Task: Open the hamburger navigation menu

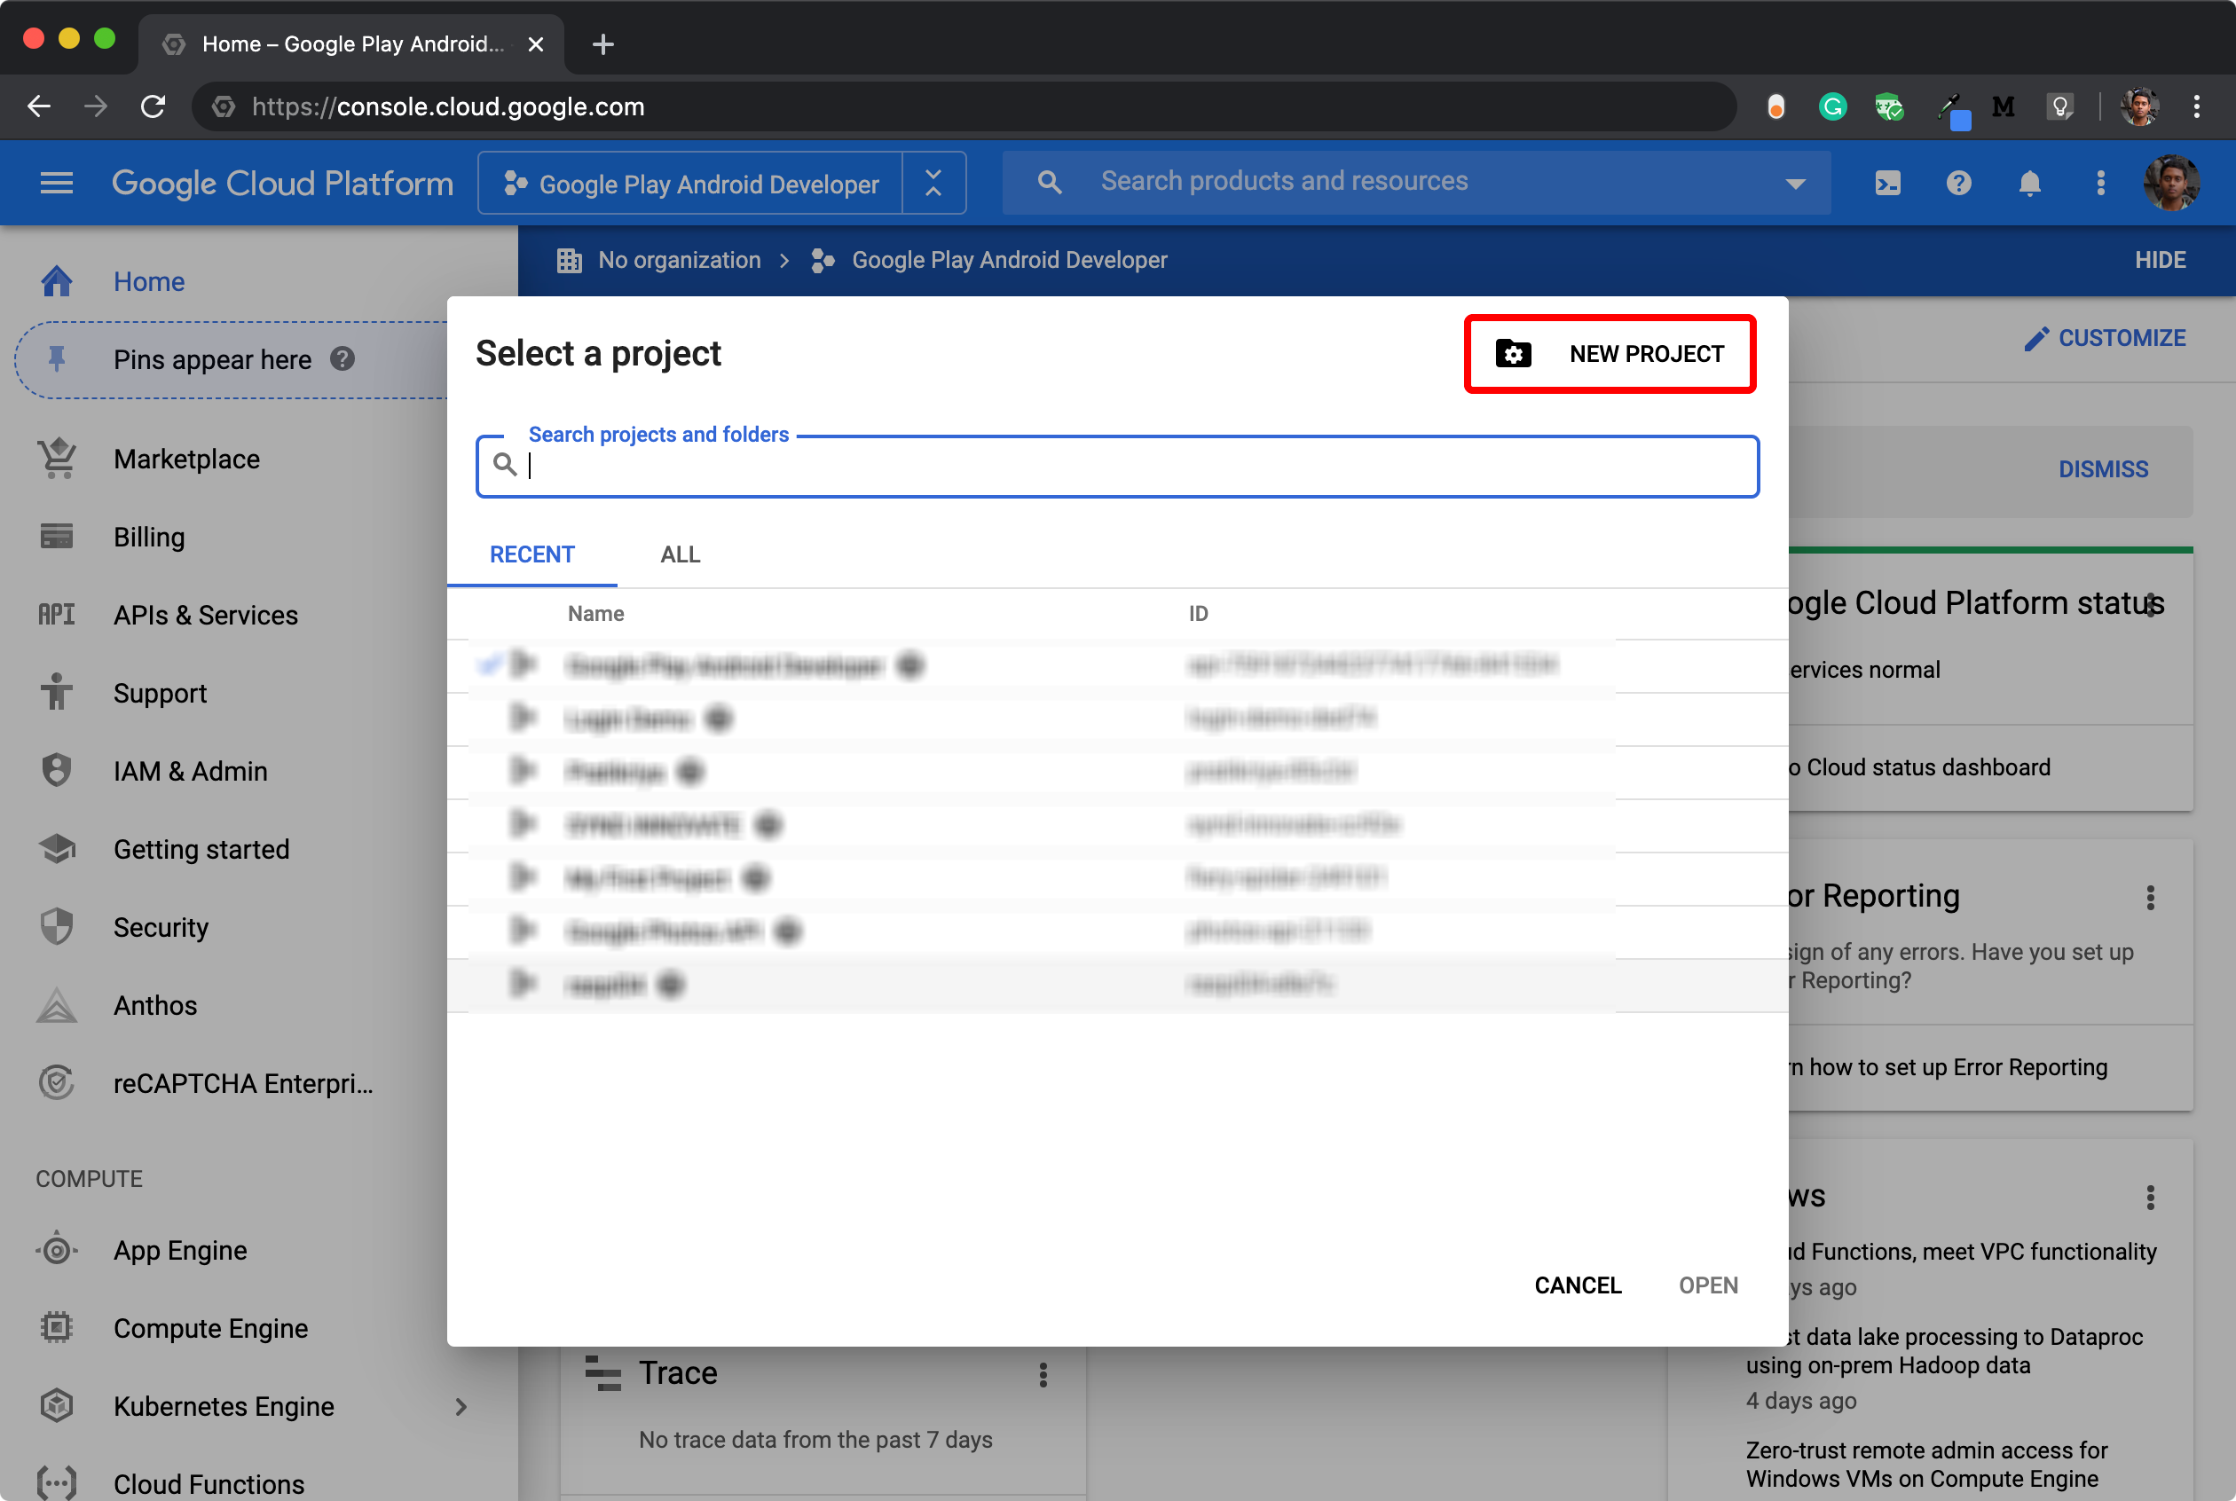Action: [57, 182]
